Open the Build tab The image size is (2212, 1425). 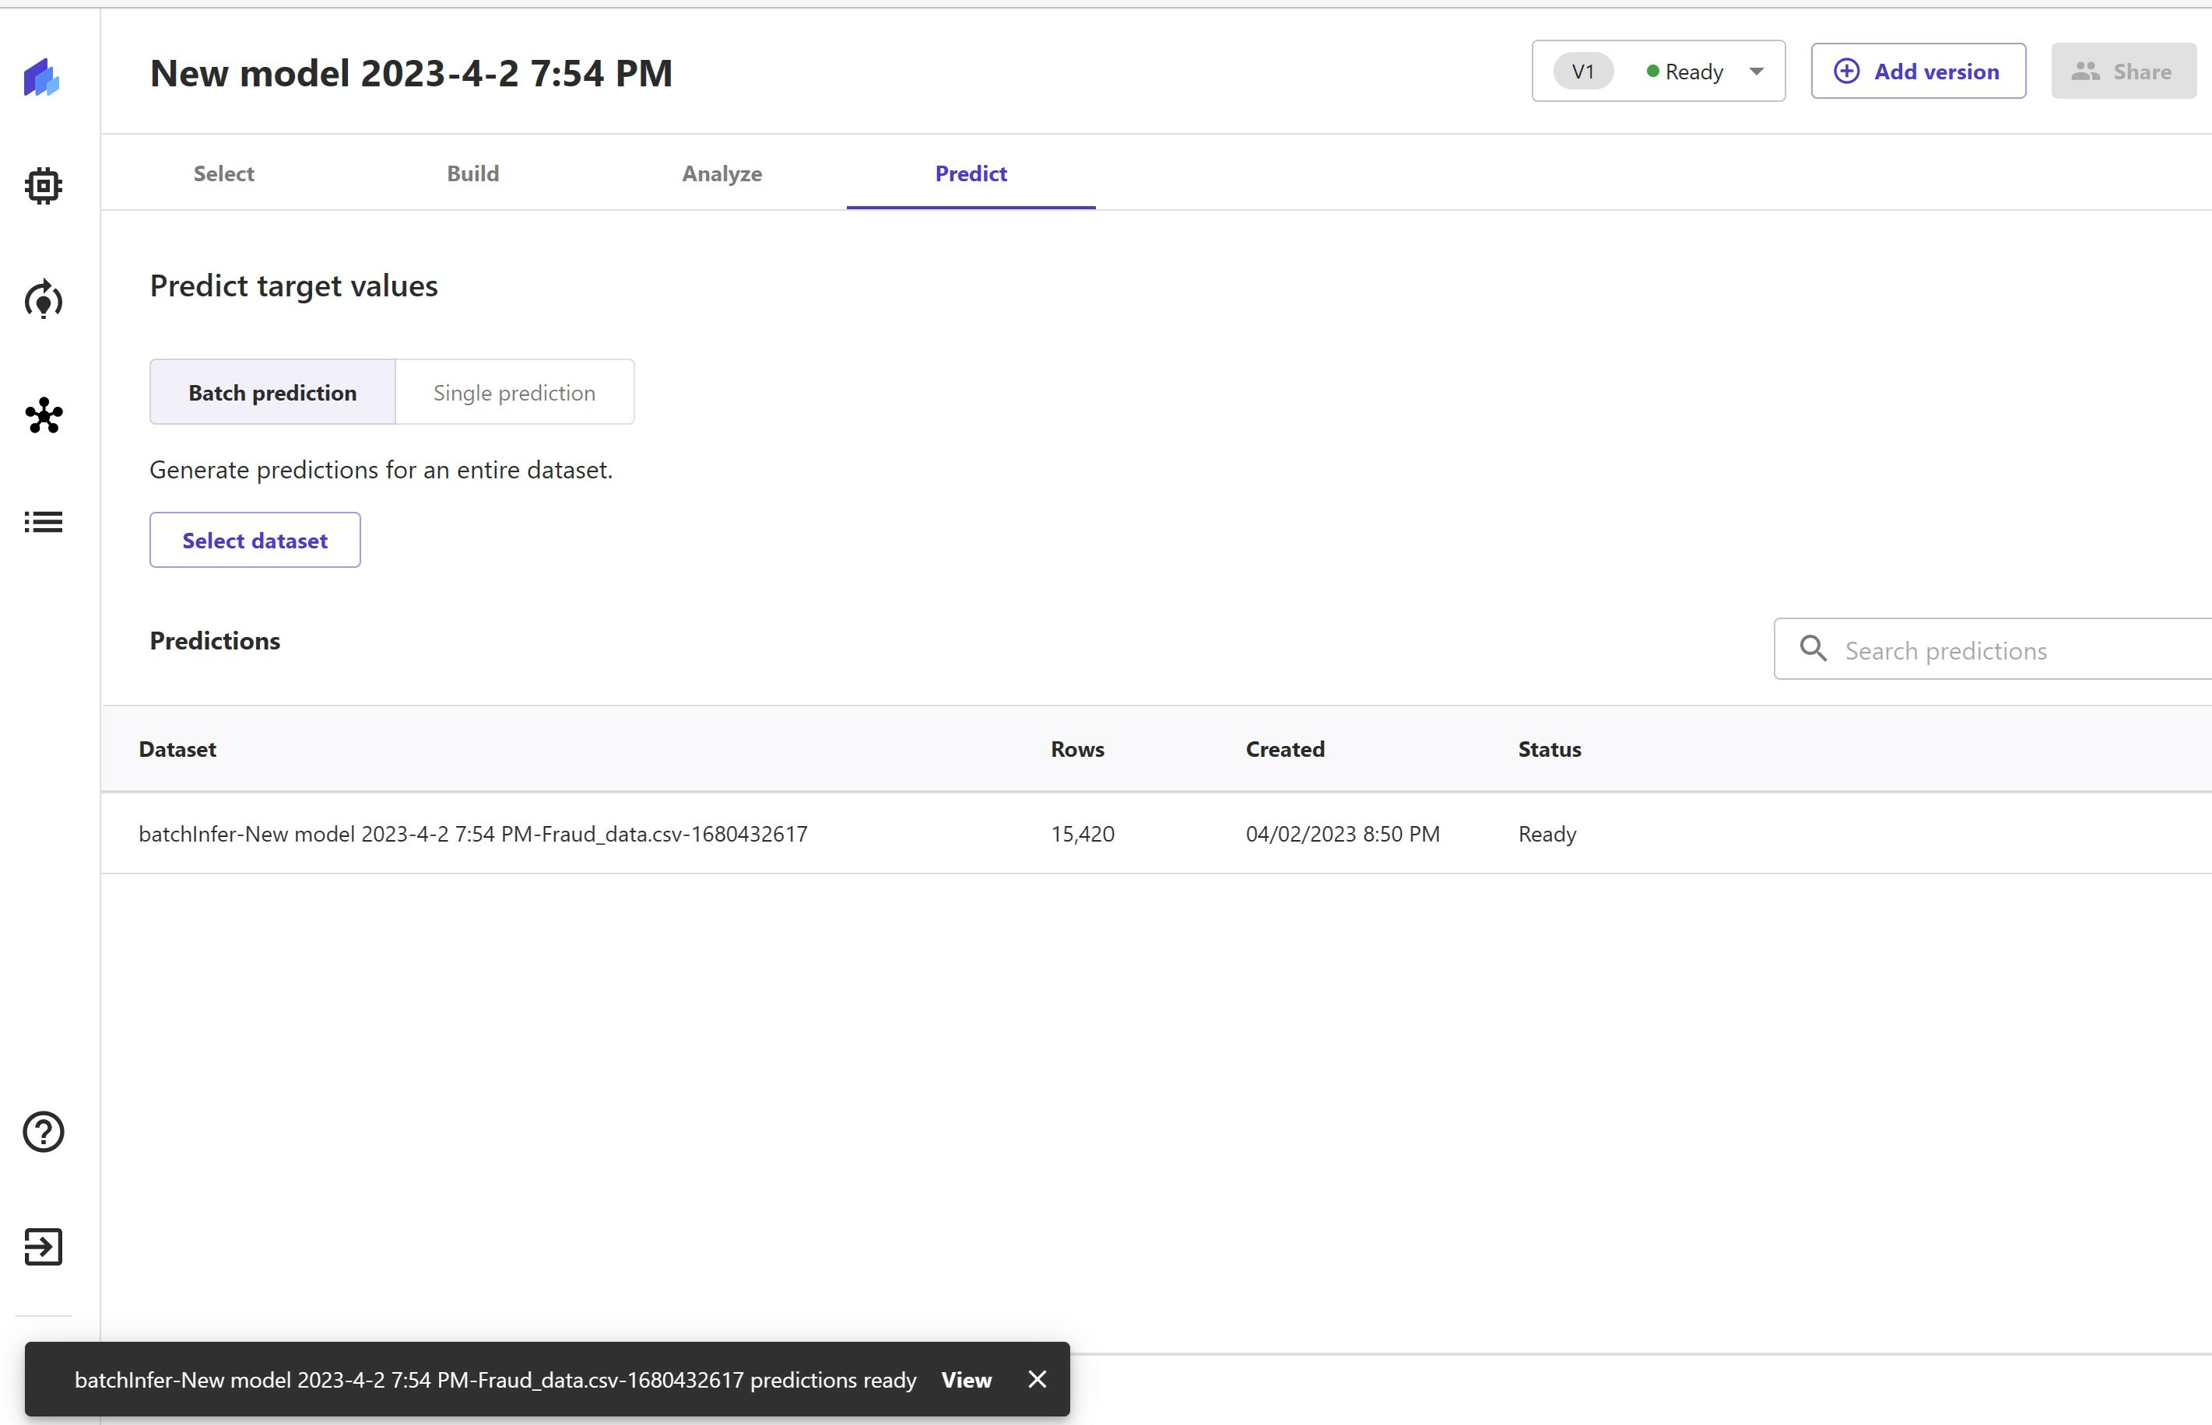click(472, 173)
